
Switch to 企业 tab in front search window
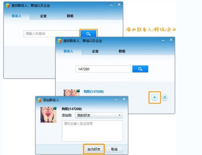click(x=95, y=51)
